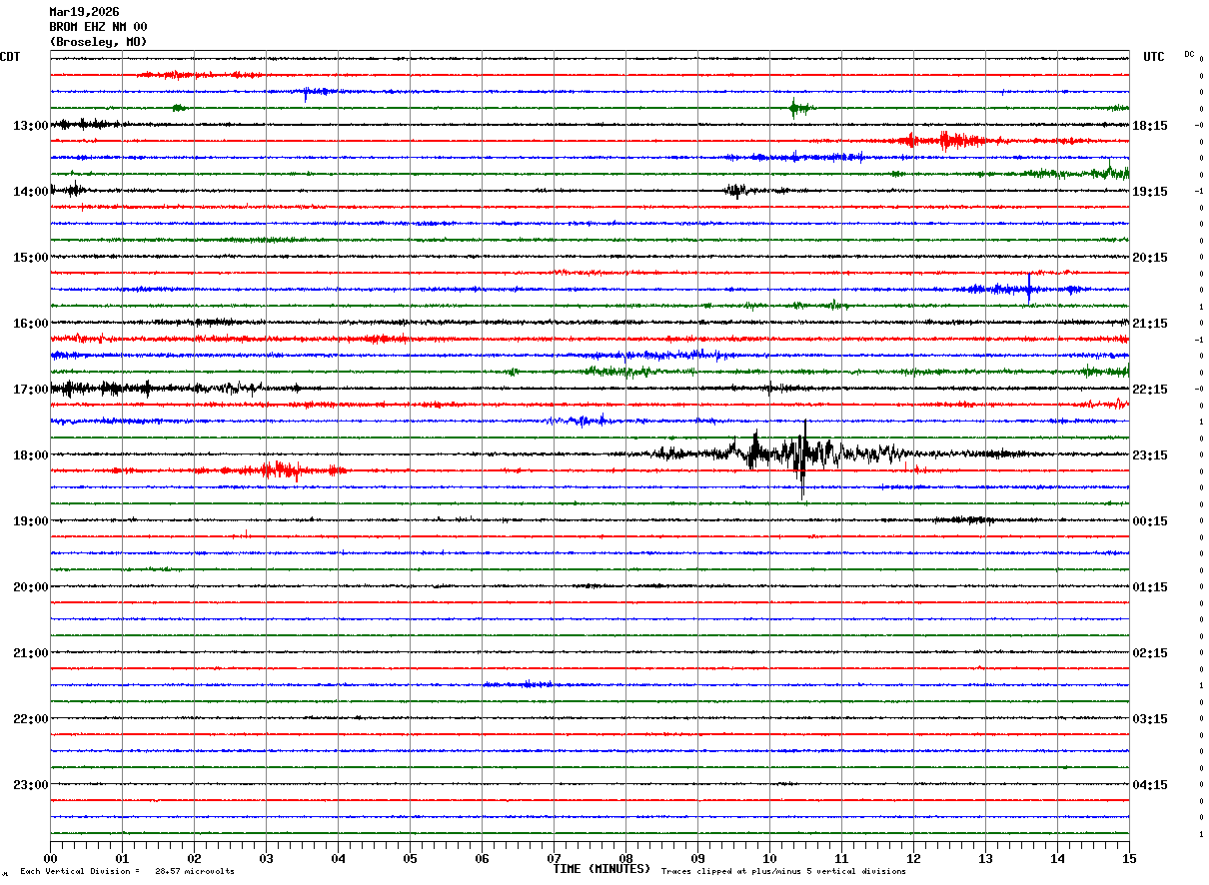Screen dimensions: 1209x885
Task: Click the UTC timezone label
Action: tap(1154, 57)
